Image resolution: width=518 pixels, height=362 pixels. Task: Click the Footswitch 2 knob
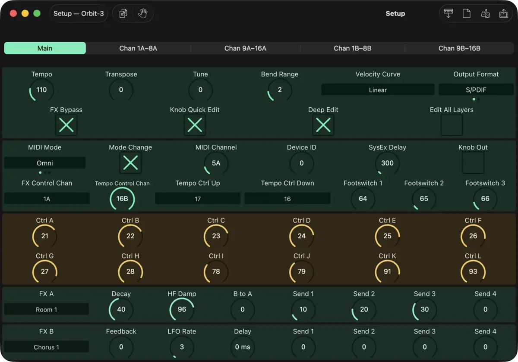424,199
